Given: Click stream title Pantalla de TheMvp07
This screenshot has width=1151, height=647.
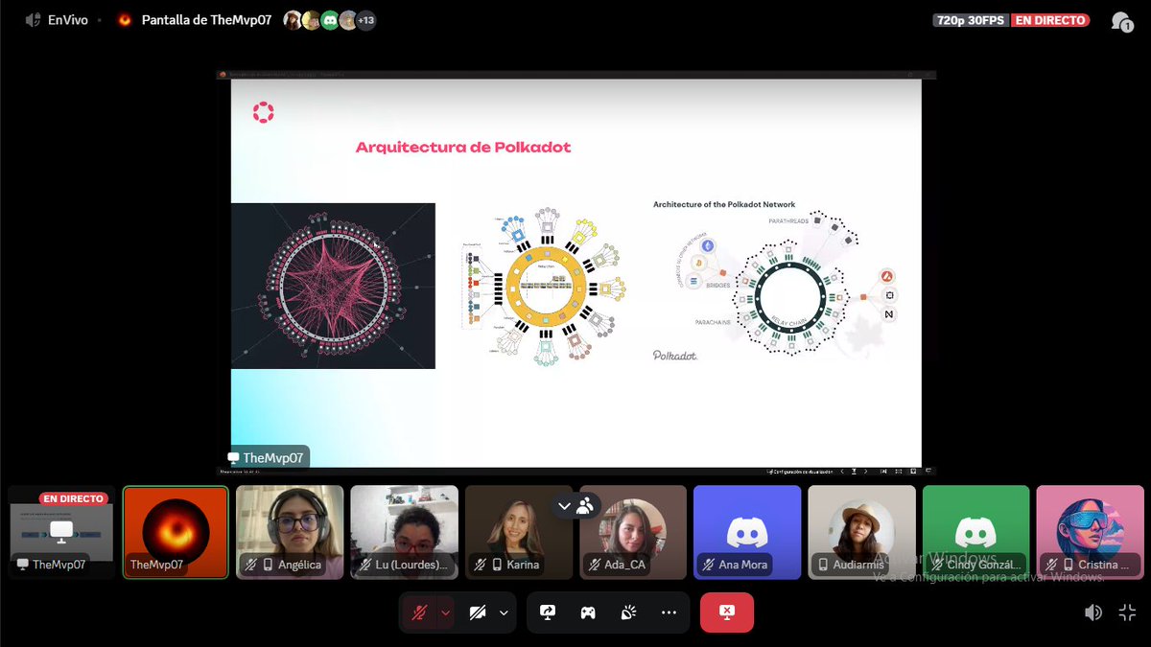Looking at the screenshot, I should (x=206, y=19).
